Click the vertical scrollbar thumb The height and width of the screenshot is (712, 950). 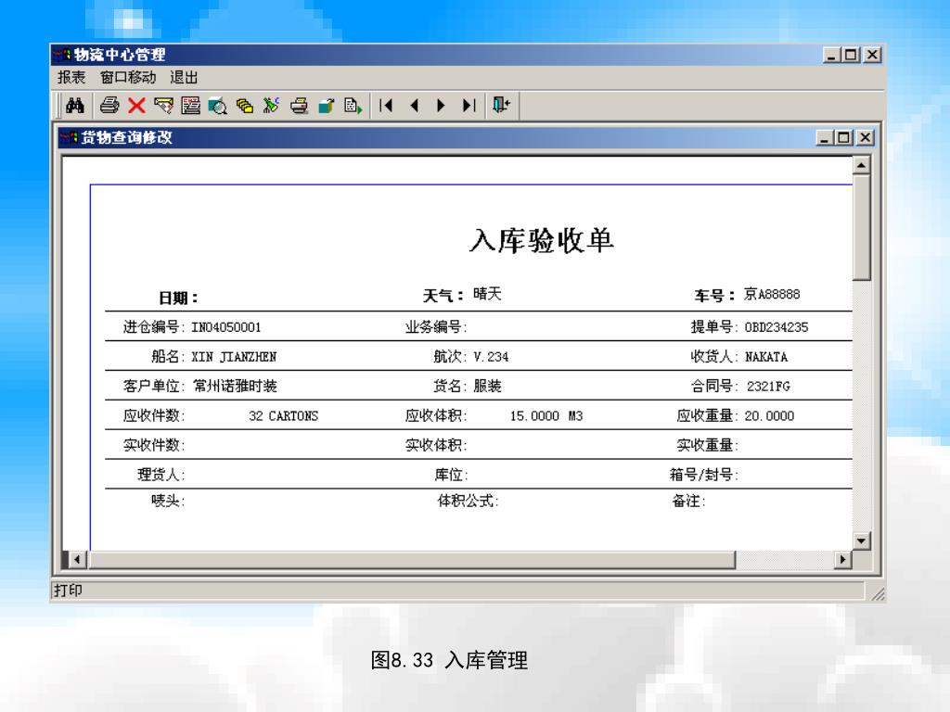862,227
